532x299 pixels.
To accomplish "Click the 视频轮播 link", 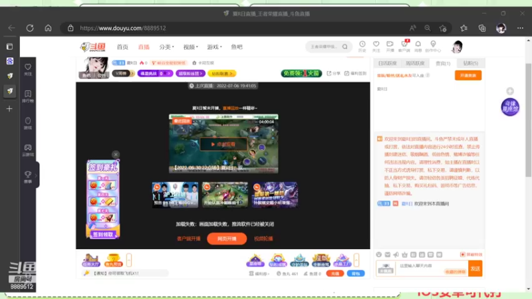I will click(263, 239).
